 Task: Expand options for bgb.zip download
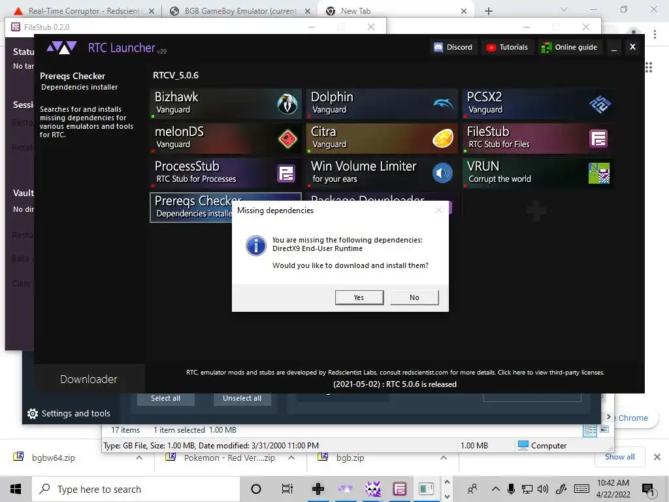coord(444,458)
